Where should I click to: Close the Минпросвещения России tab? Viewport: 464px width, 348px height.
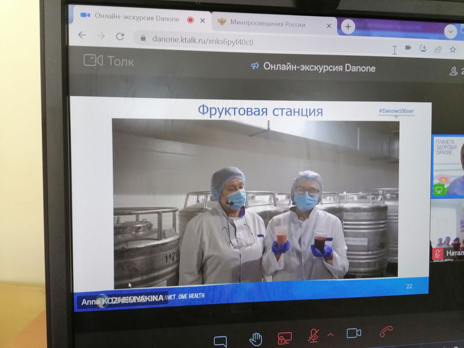pyautogui.click(x=329, y=26)
